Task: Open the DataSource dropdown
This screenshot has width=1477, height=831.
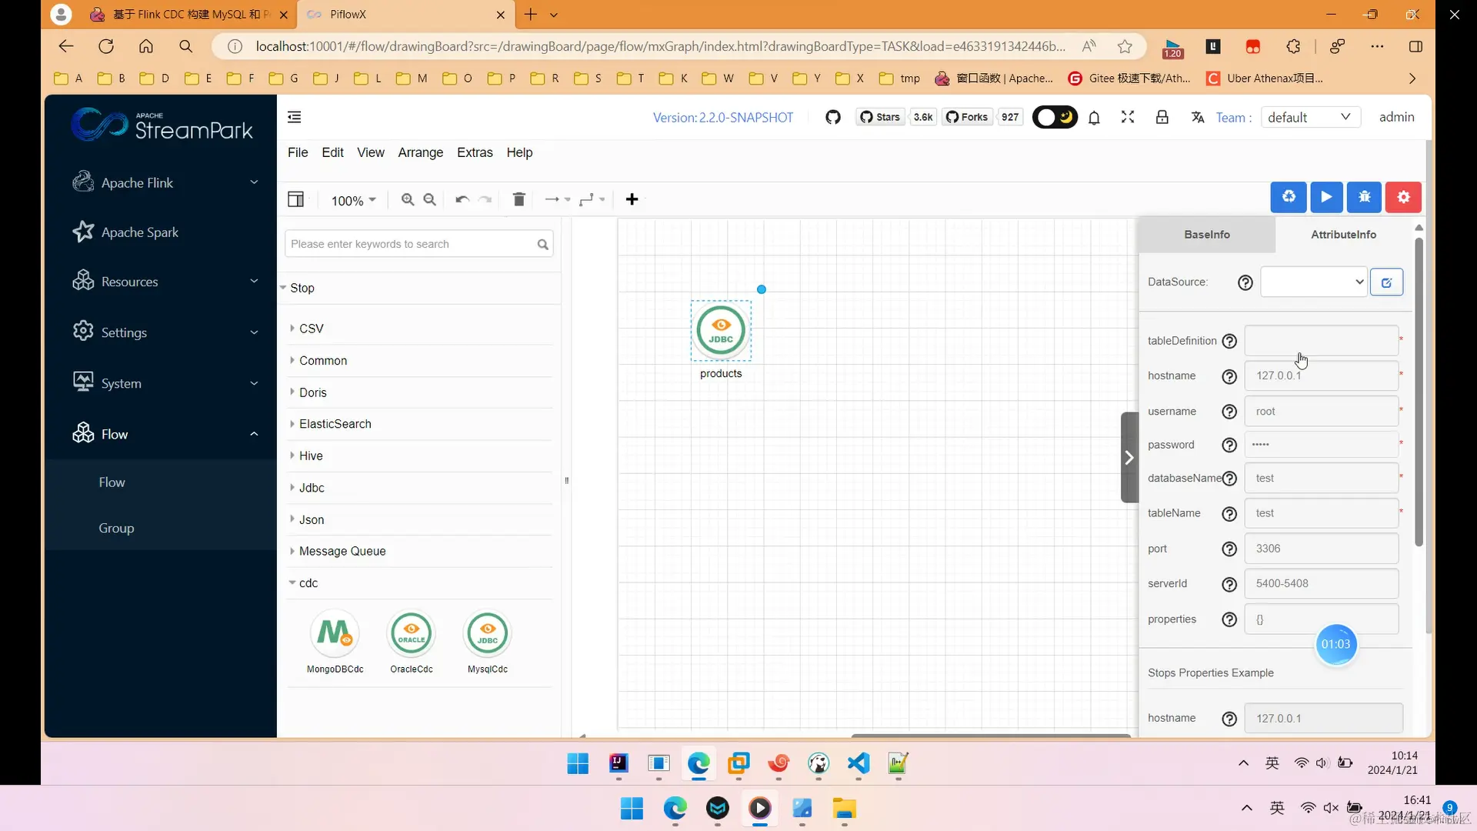Action: [1313, 282]
